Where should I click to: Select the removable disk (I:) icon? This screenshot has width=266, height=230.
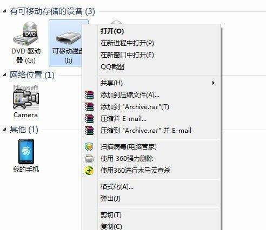69,37
